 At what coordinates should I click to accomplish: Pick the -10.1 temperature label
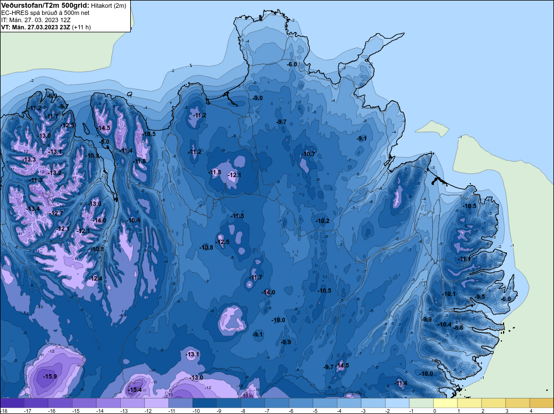click(449, 294)
